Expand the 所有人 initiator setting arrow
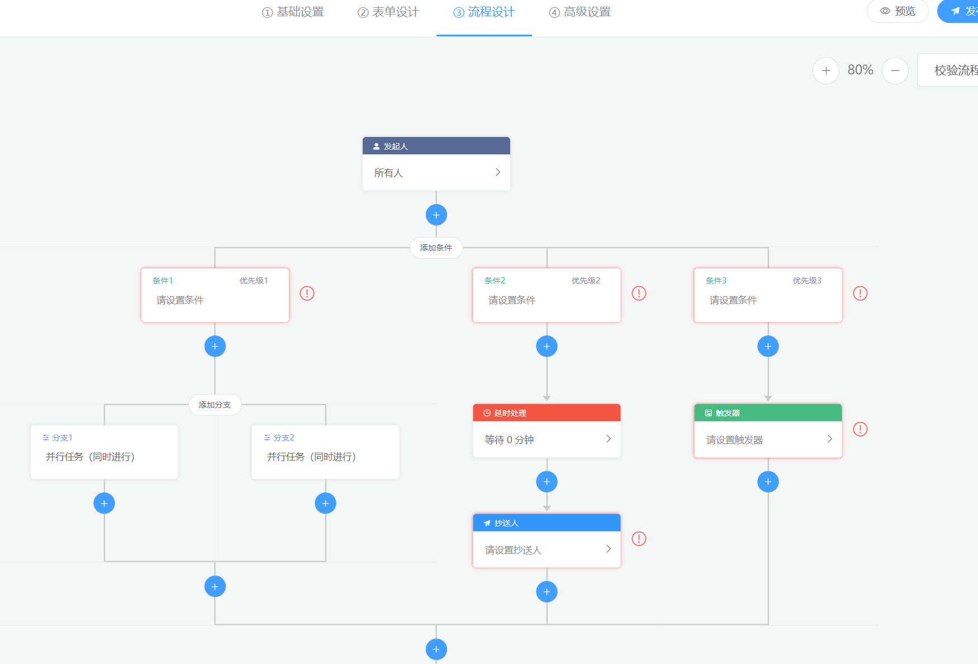Screen dimensions: 978x664 [x=497, y=173]
